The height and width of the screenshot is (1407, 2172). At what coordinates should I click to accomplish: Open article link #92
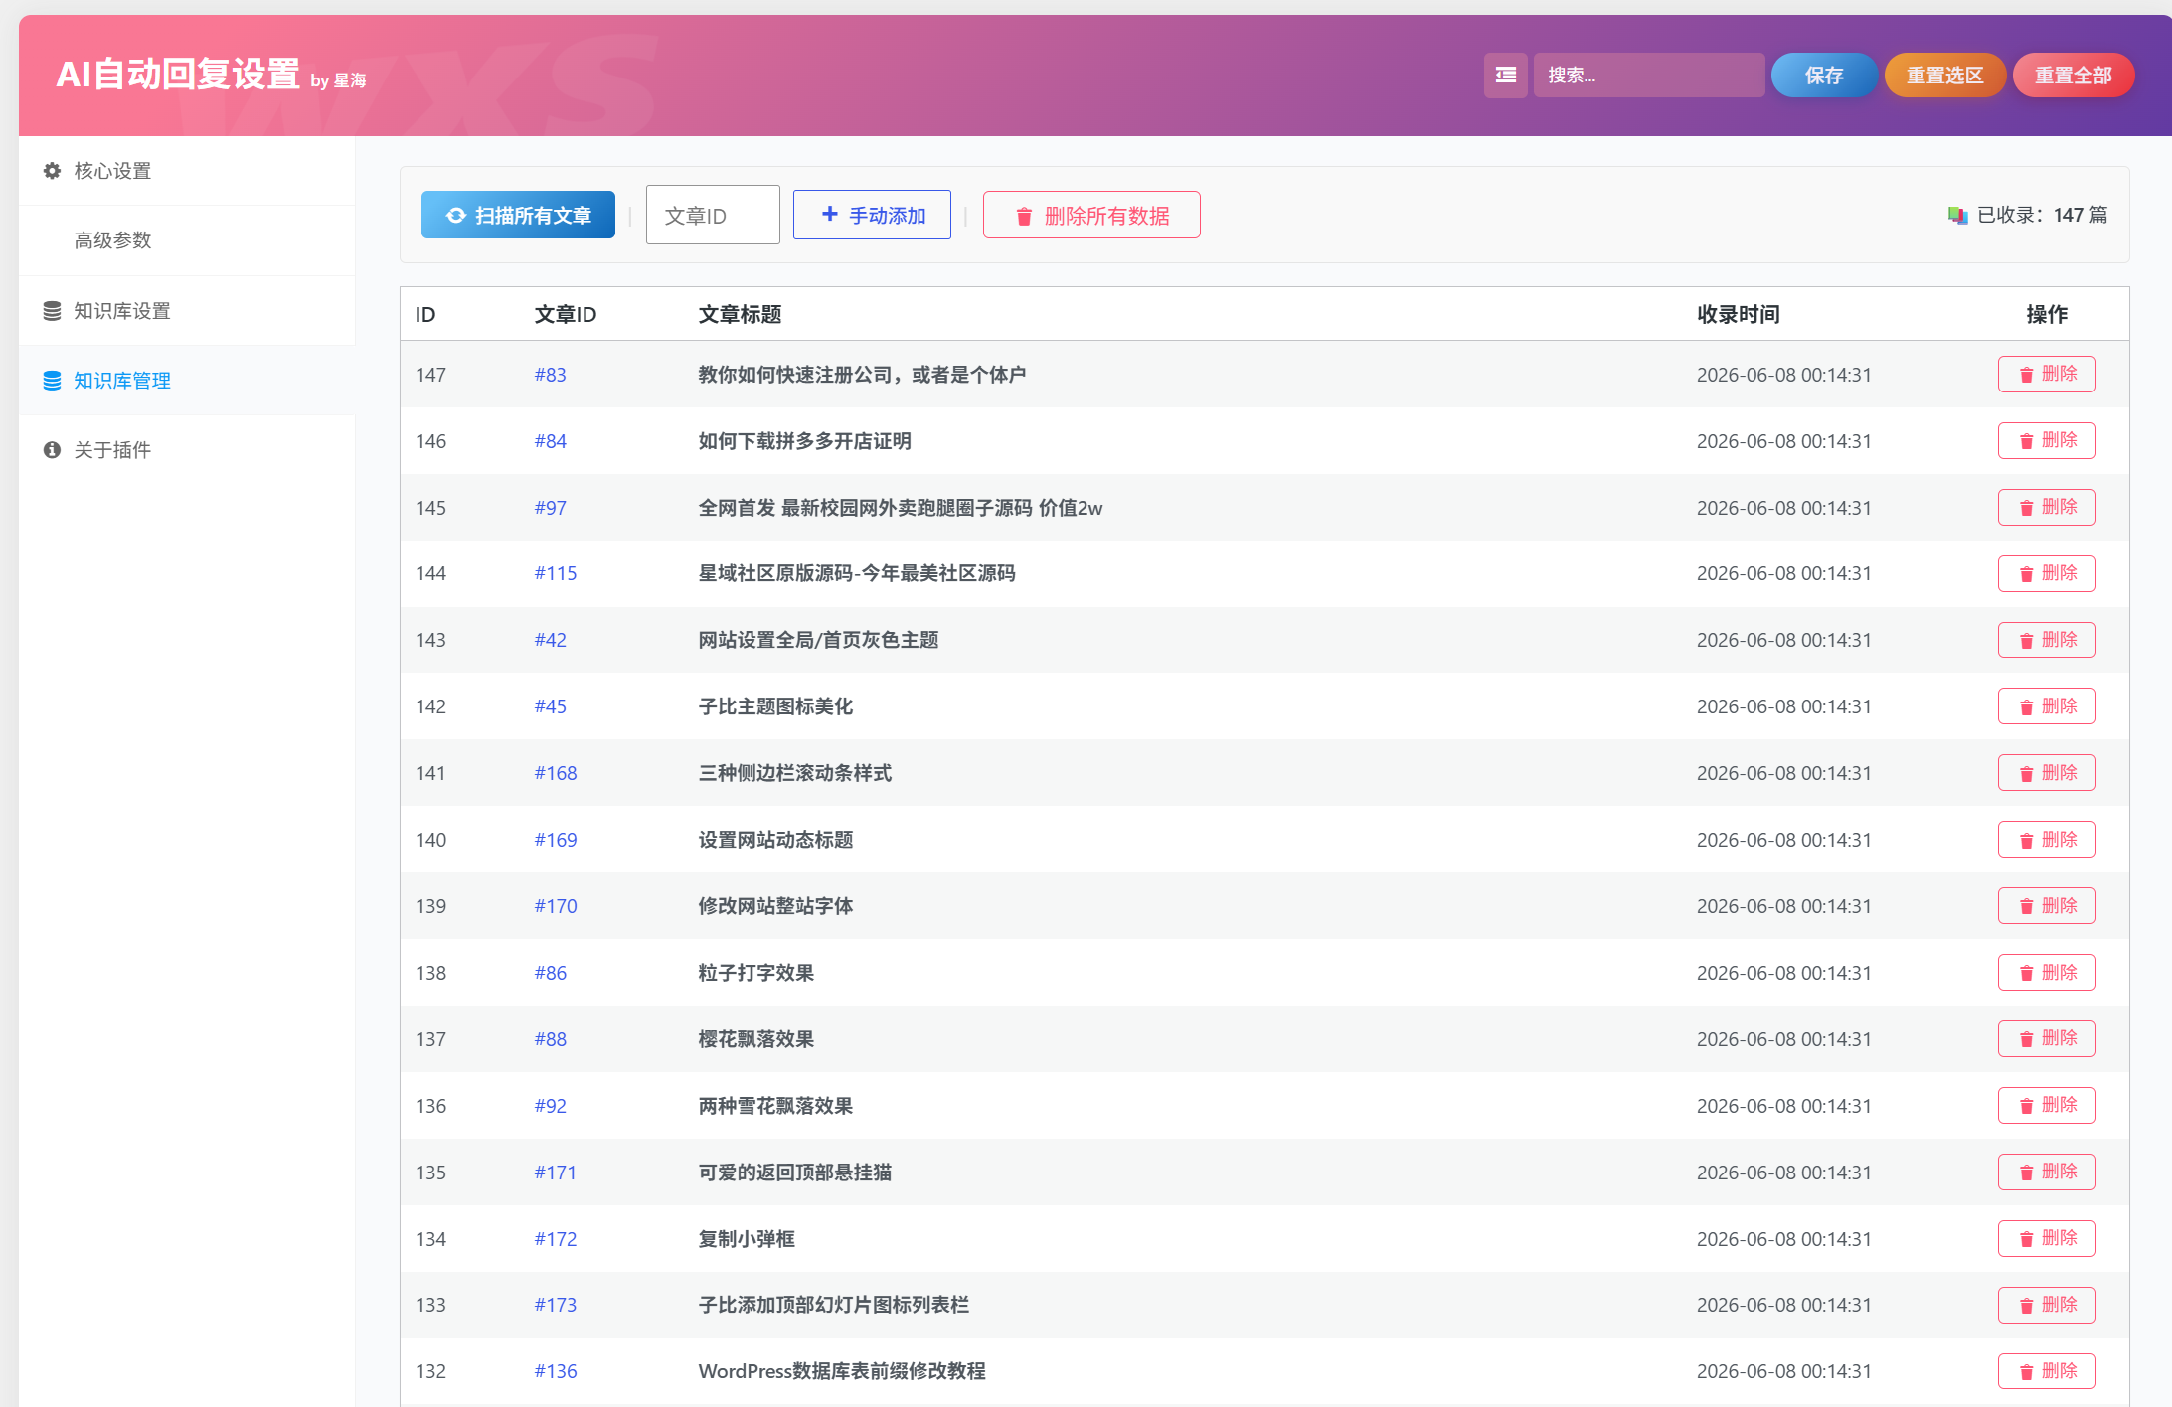click(x=550, y=1106)
